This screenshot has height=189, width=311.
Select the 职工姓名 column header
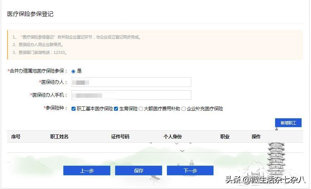[x=59, y=137]
